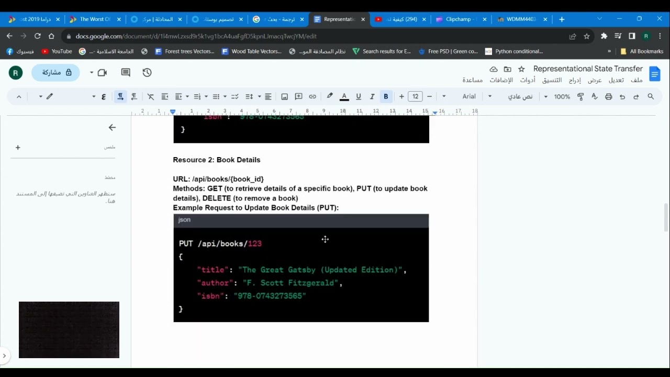Open the checklist tool

(235, 96)
